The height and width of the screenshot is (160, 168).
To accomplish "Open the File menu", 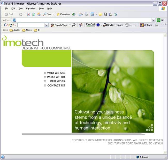I will tap(6, 9).
